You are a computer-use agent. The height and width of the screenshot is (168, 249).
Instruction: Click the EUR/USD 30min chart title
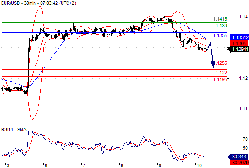[38, 3]
